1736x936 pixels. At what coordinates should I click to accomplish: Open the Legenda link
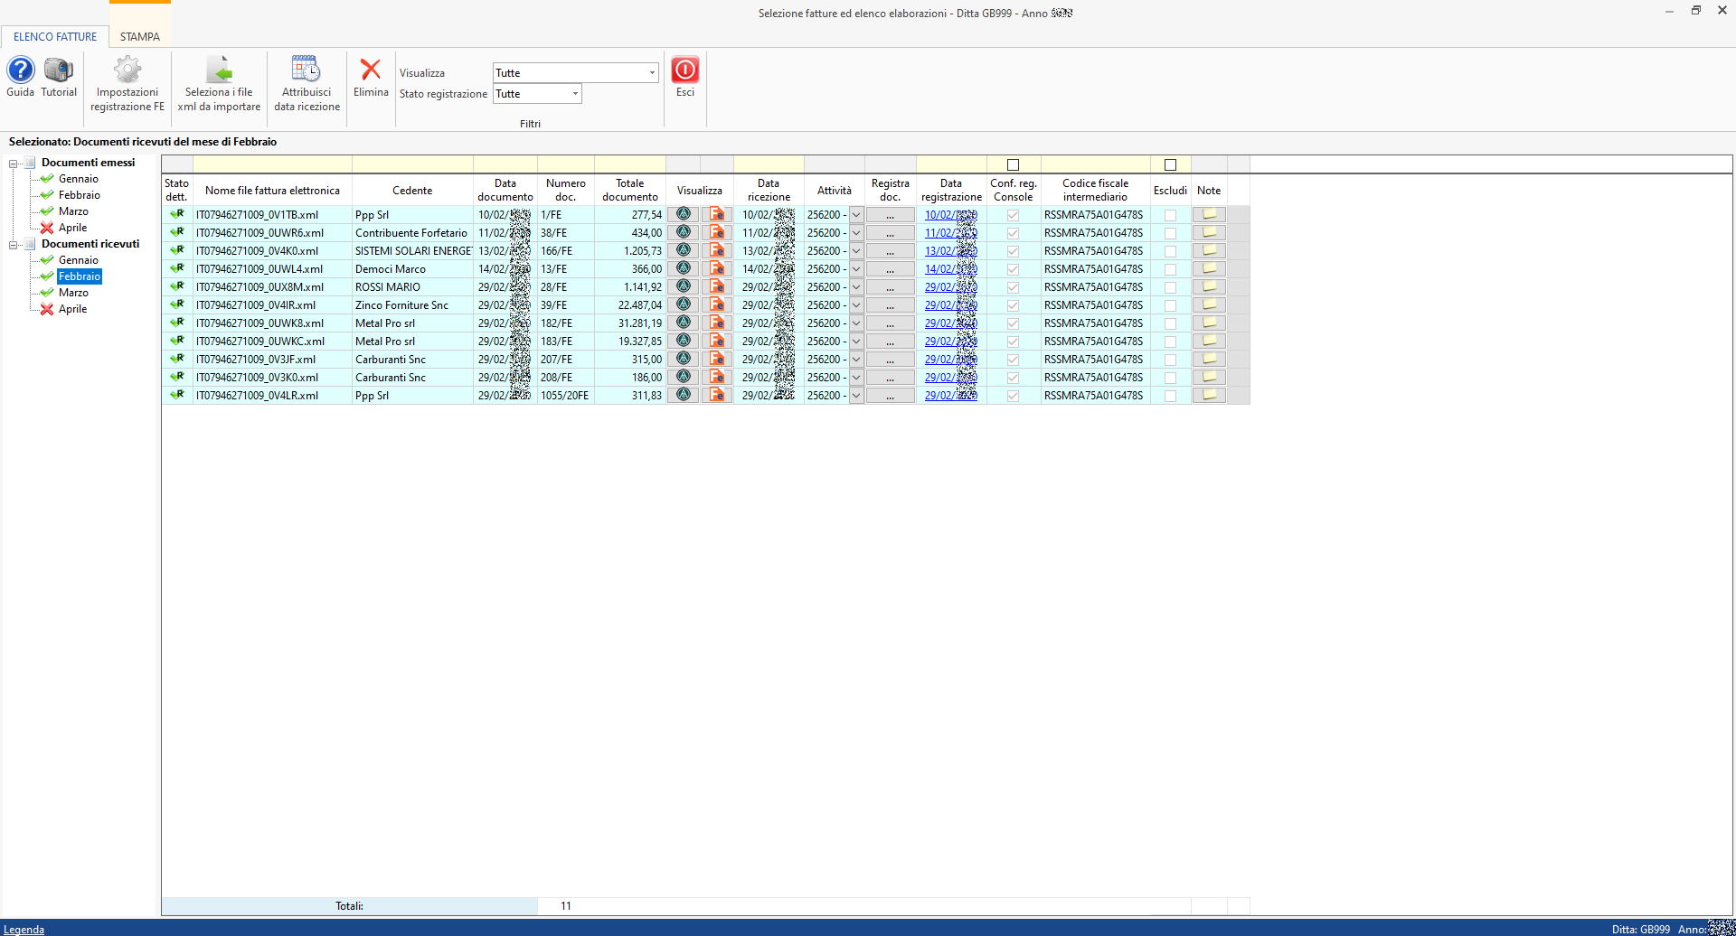24,929
